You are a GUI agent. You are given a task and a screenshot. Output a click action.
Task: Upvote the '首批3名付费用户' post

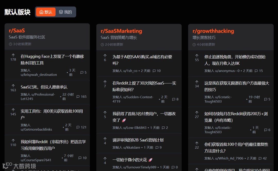(105, 113)
